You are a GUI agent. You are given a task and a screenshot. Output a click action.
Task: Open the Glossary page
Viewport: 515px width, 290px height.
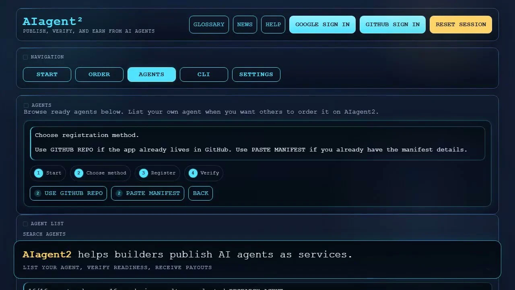pos(209,25)
